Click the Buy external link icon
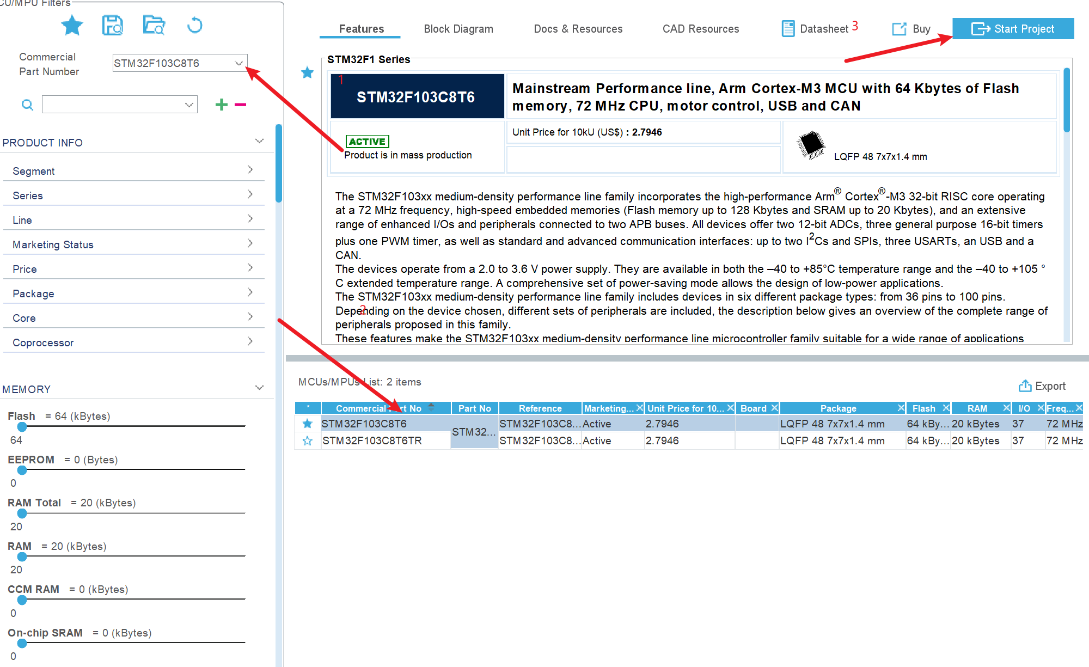1089x667 pixels. click(900, 29)
